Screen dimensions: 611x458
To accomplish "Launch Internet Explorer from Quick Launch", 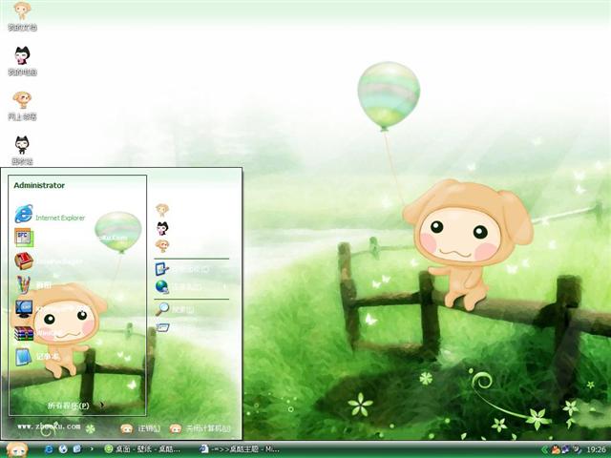I will [x=49, y=449].
